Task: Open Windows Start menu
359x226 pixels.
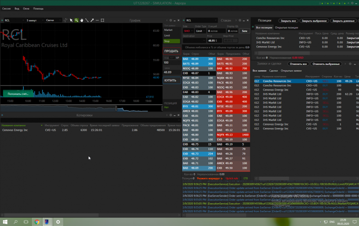Action: (5, 222)
